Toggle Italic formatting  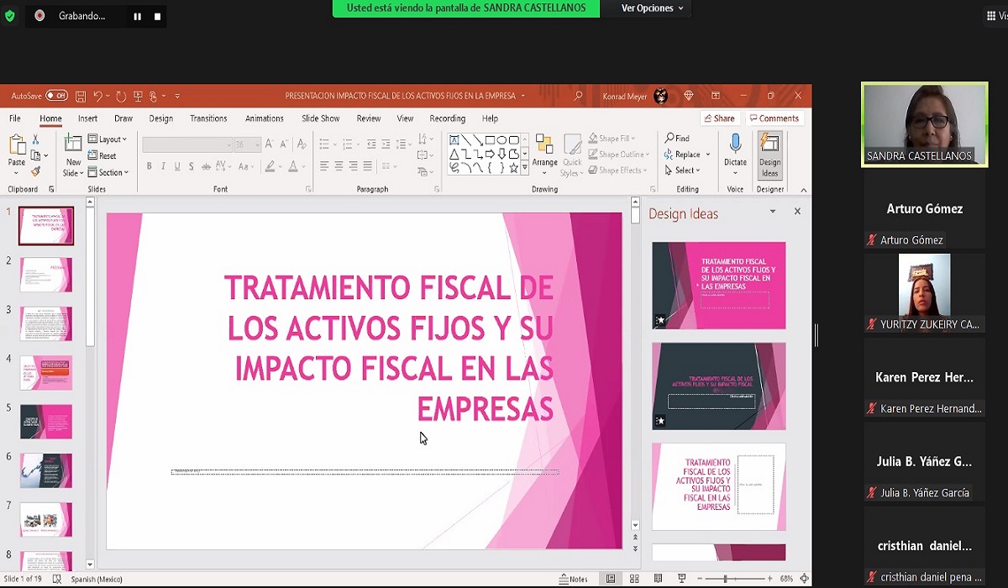pos(163,166)
